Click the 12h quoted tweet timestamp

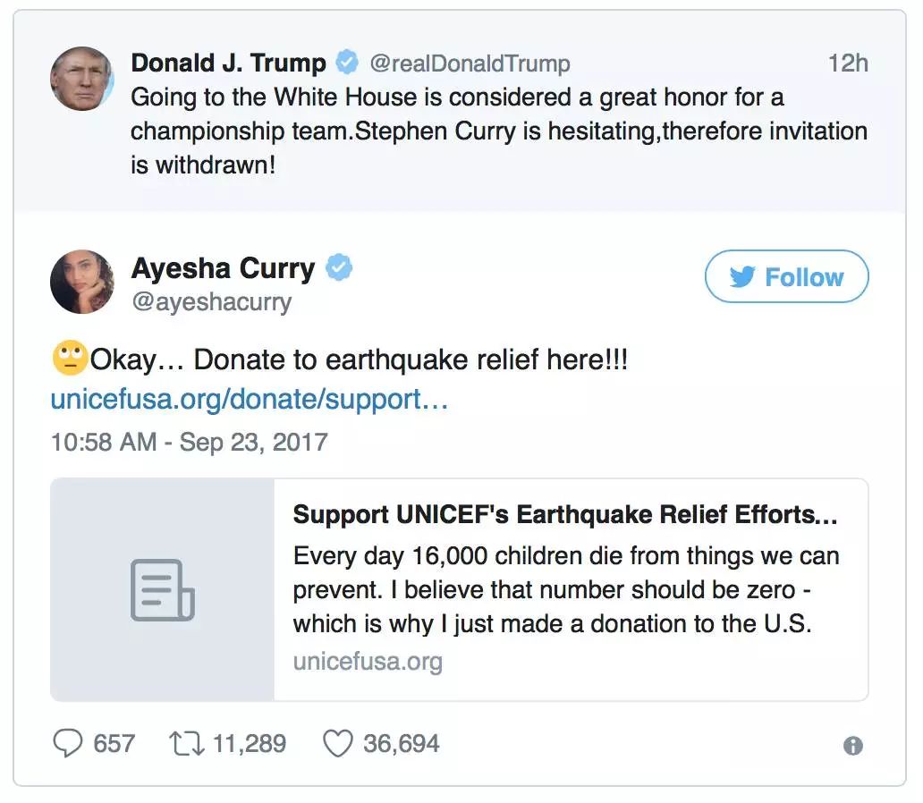pyautogui.click(x=848, y=63)
